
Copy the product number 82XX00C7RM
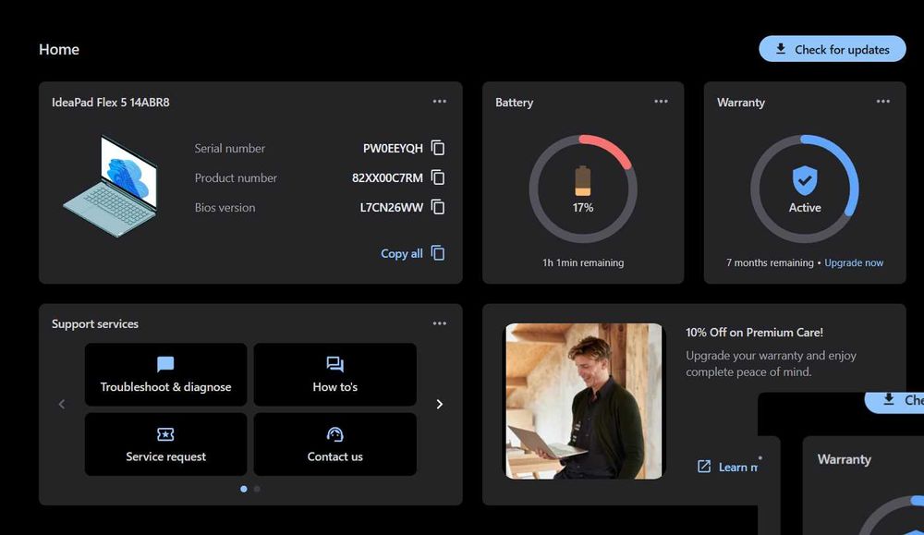438,176
